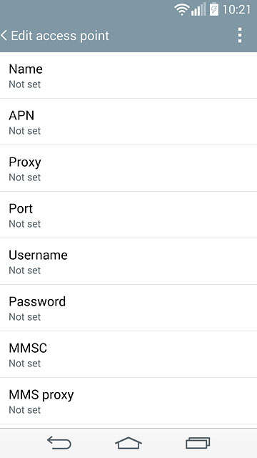Tap the back arrow in header
The height and width of the screenshot is (458, 257).
coord(4,36)
